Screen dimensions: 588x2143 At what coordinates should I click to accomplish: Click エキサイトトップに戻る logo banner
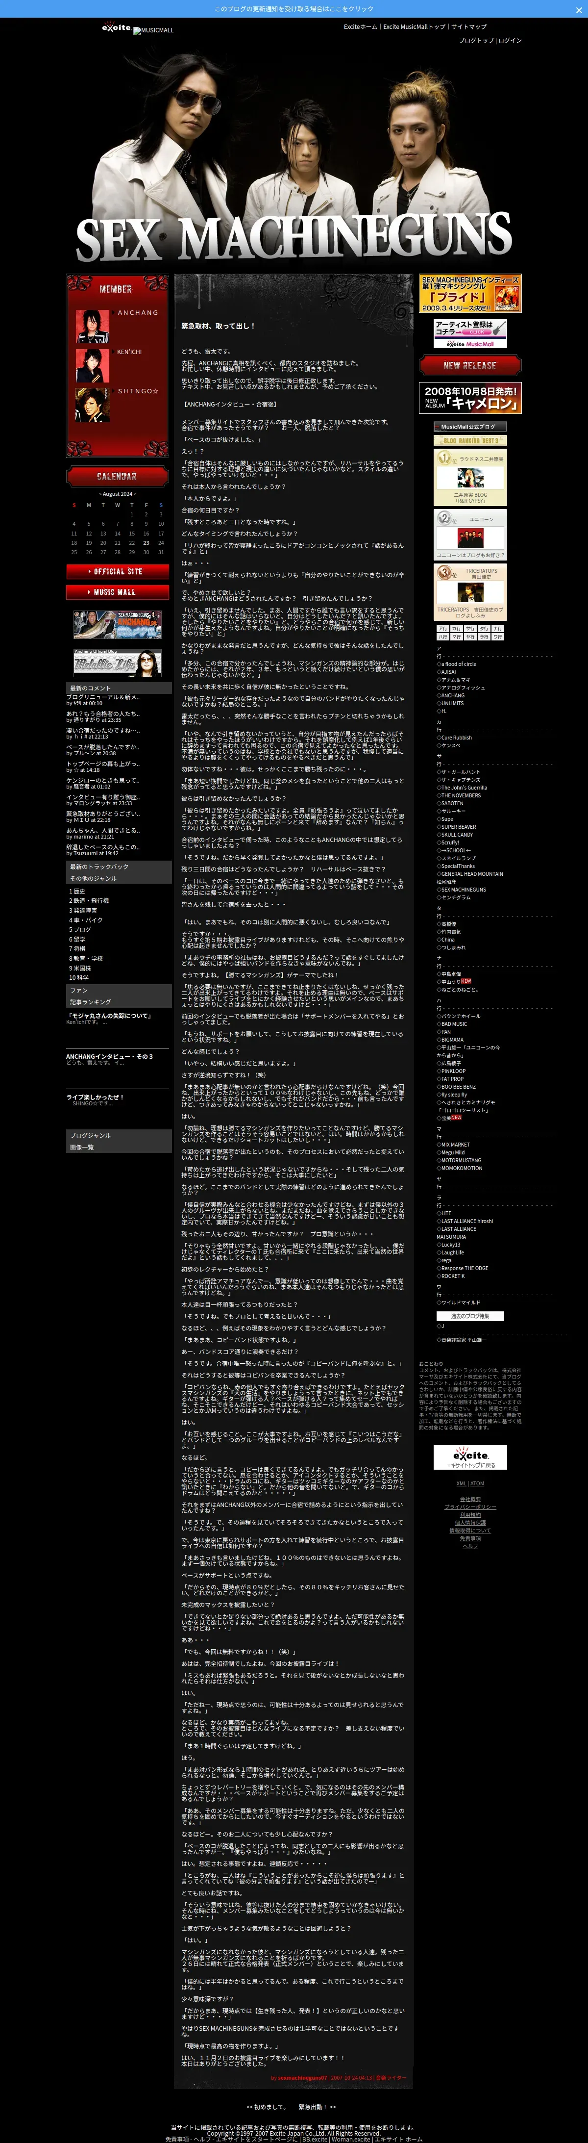pyautogui.click(x=470, y=1457)
